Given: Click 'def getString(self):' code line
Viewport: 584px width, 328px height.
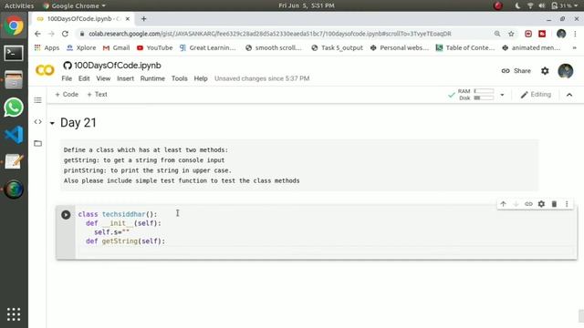Looking at the screenshot, I should pos(126,241).
